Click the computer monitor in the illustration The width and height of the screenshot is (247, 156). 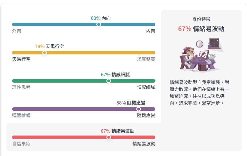click(204, 54)
